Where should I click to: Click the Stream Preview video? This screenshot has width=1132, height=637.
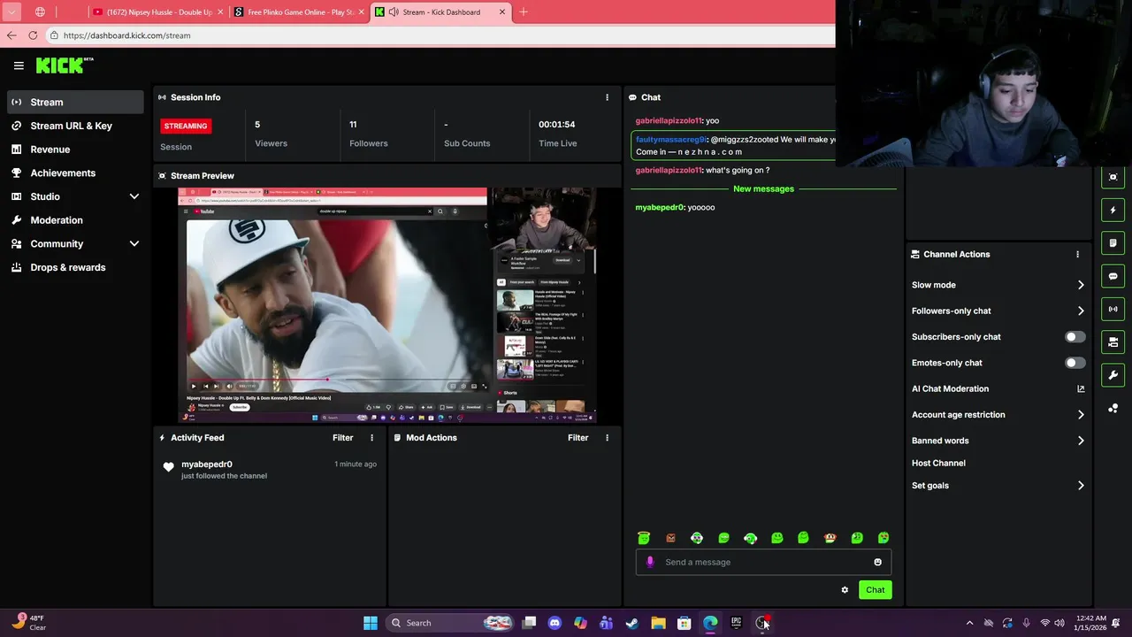click(x=387, y=305)
